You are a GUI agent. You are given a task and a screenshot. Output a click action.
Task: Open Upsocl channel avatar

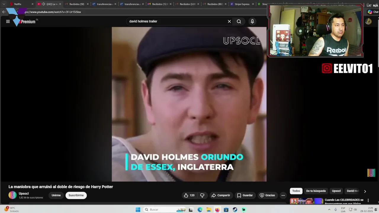click(12, 195)
